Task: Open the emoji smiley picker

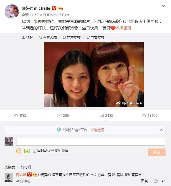Action: [x=19, y=151]
